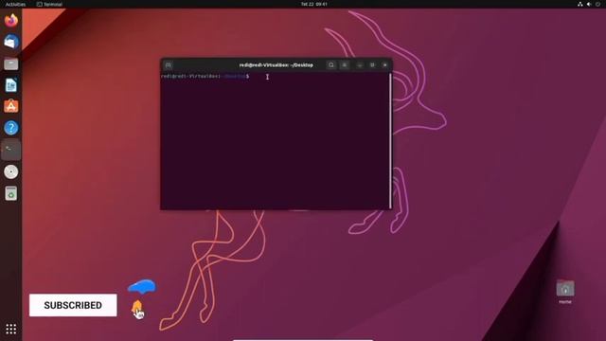The width and height of the screenshot is (606, 341).
Task: Open the volume icon in system tray
Action: click(x=589, y=4)
